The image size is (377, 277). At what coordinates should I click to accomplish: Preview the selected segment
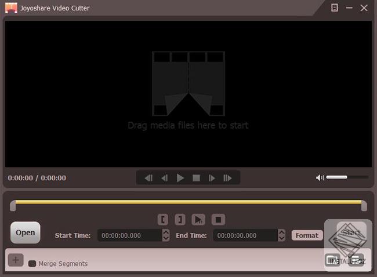[x=198, y=220]
